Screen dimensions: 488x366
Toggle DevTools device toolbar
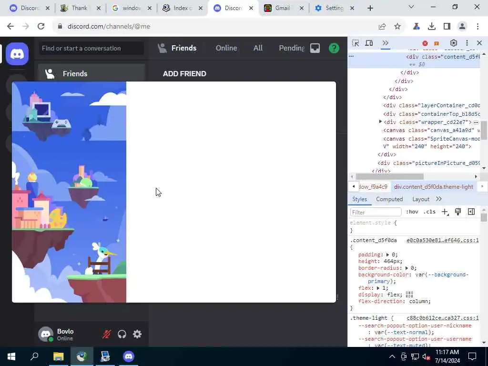point(369,43)
